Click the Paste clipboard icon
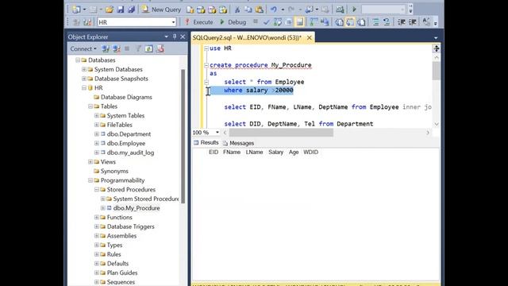The width and height of the screenshot is (508, 286). (x=260, y=10)
